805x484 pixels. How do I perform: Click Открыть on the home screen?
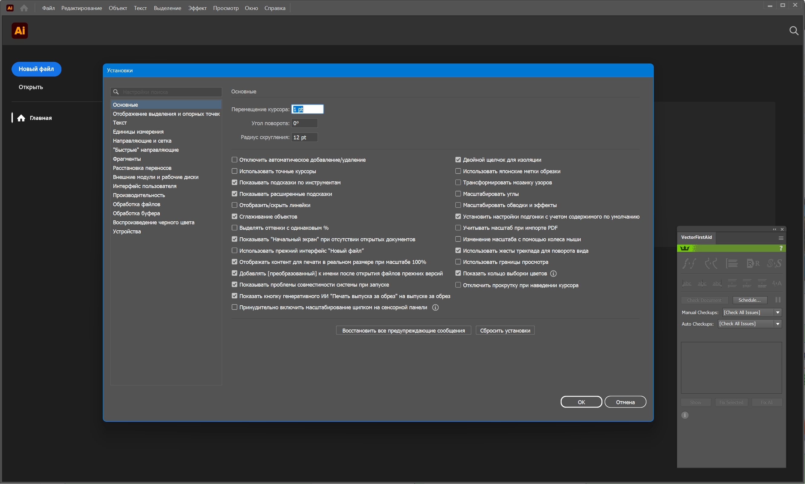[x=31, y=87]
